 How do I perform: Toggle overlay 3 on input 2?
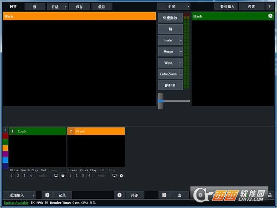[83, 176]
